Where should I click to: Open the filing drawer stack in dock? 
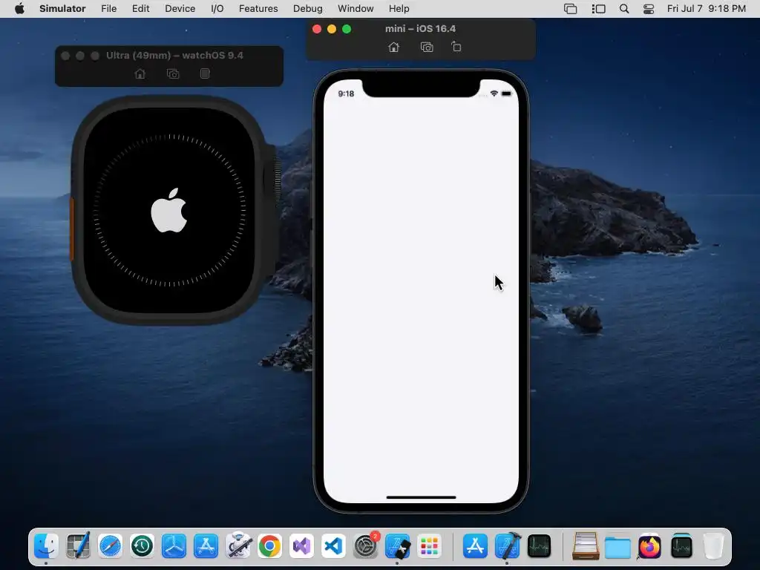586,546
